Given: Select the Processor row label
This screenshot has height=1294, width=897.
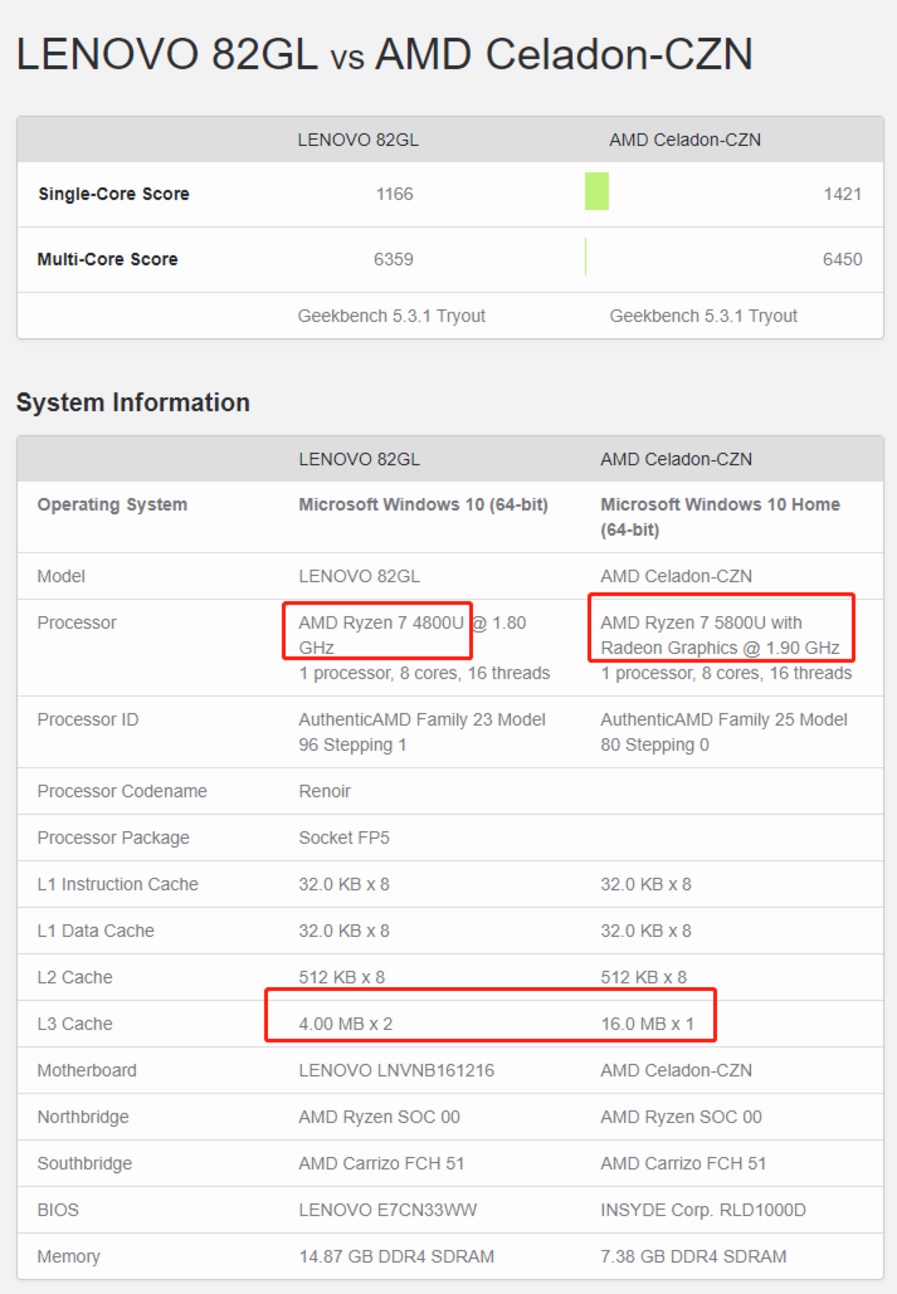Looking at the screenshot, I should [x=77, y=623].
